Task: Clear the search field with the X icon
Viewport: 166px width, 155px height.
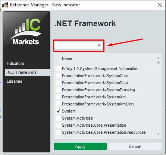Action: [x=99, y=45]
